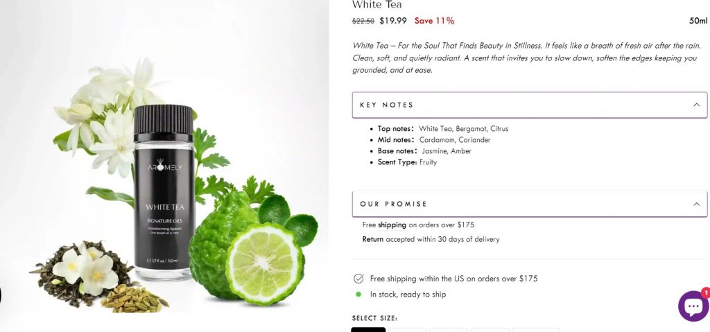Viewport: 710px width, 332px height.
Task: Select the second size option
Action: coord(407,330)
